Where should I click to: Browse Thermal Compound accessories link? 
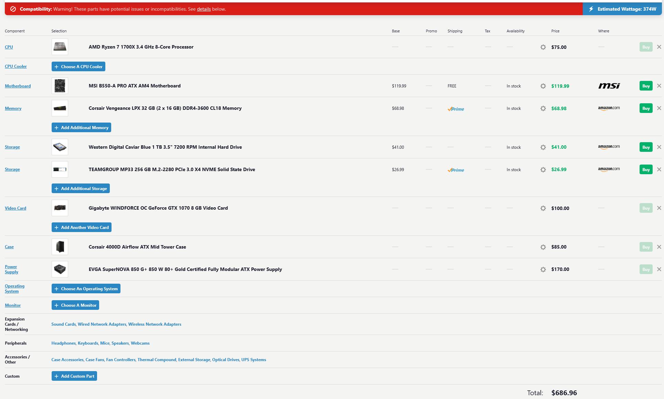coord(157,359)
